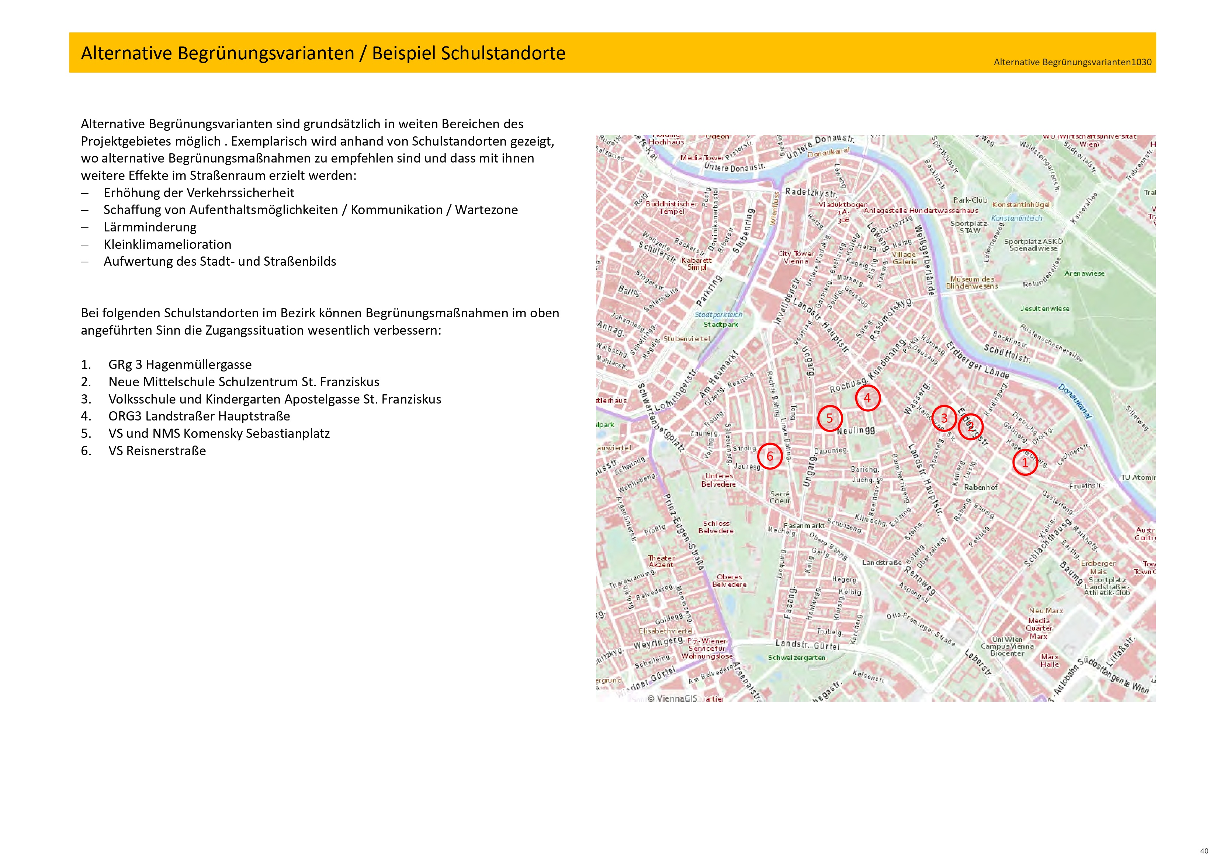The height and width of the screenshot is (862, 1220).
Task: Click page number 40
Action: pyautogui.click(x=1204, y=851)
